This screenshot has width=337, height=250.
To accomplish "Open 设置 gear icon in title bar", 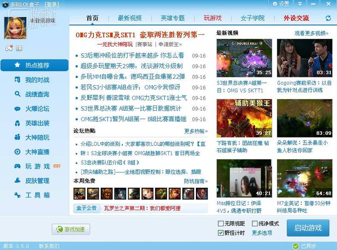I will click(x=275, y=4).
